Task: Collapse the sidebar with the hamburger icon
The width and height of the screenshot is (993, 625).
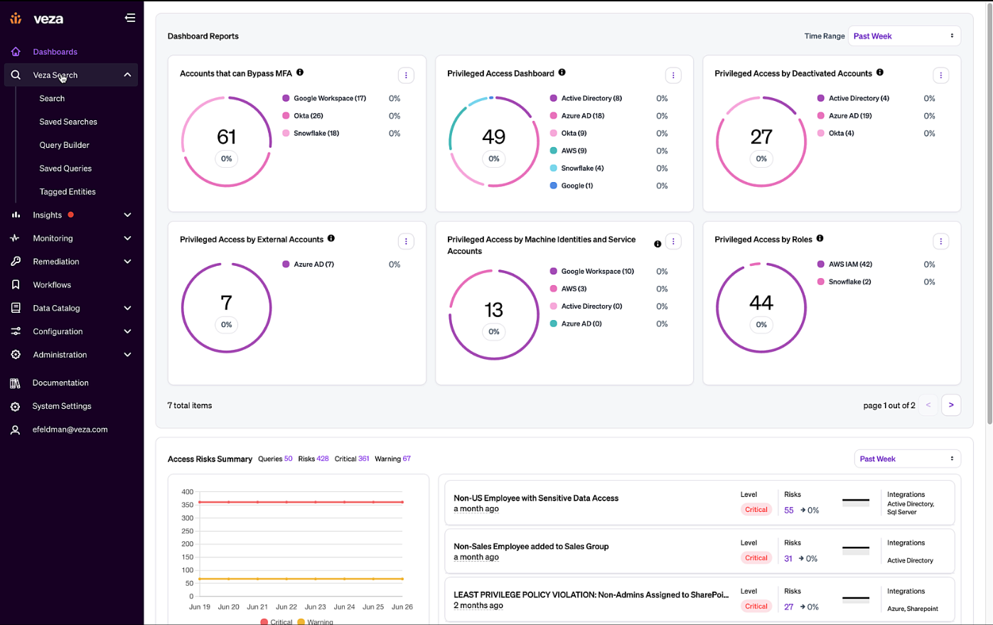Action: coord(130,18)
